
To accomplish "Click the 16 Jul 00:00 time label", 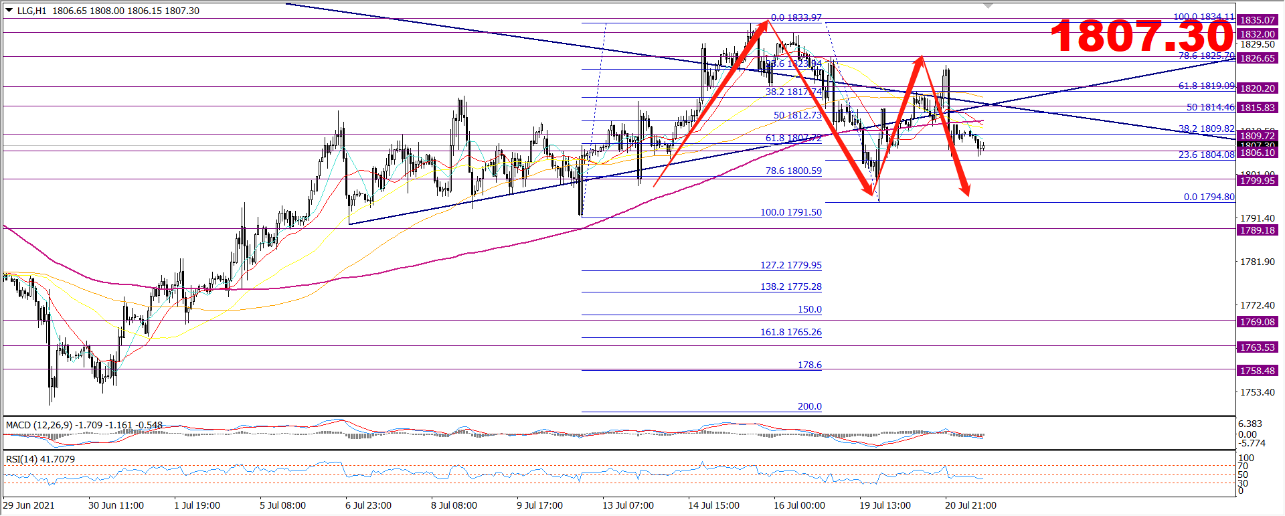I will tap(800, 505).
